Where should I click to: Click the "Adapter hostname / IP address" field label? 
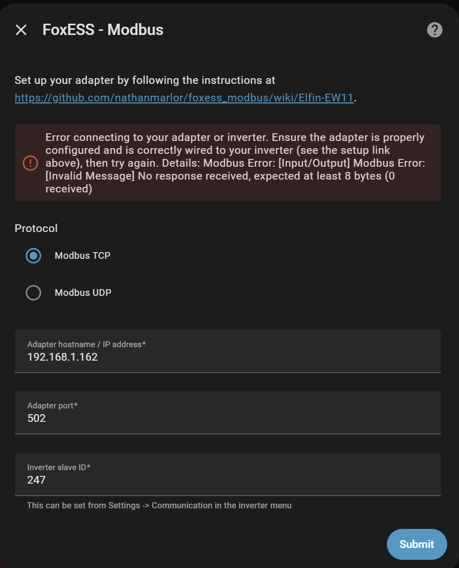tap(86, 344)
